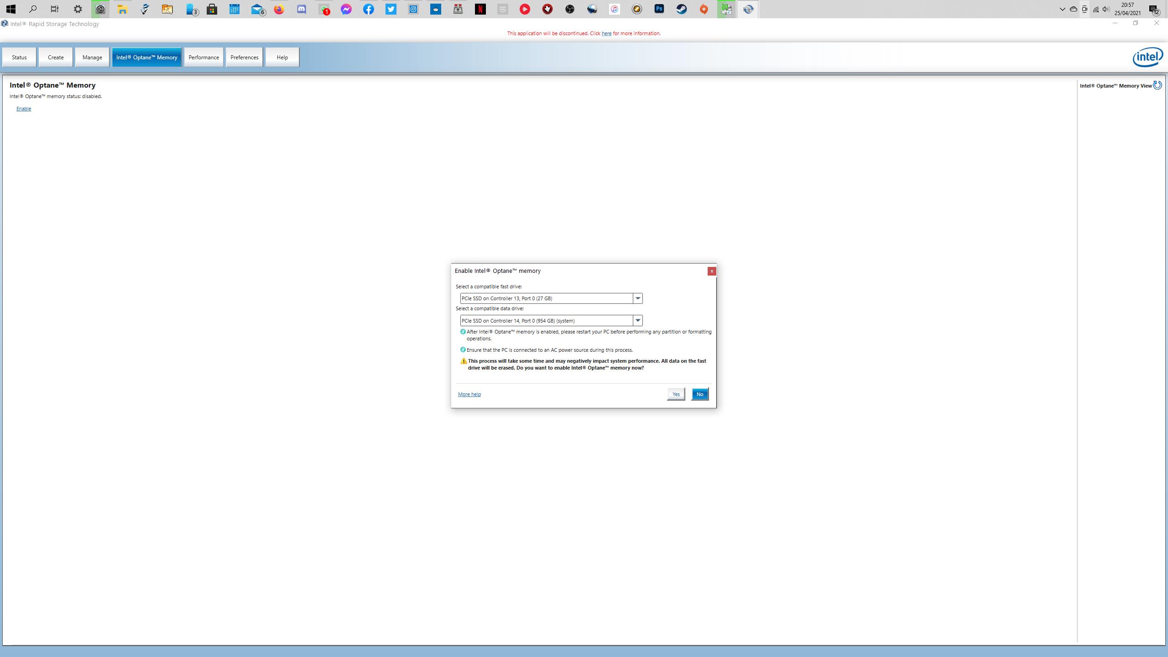Open the volume speaker tray icon
The width and height of the screenshot is (1168, 657).
point(1106,9)
